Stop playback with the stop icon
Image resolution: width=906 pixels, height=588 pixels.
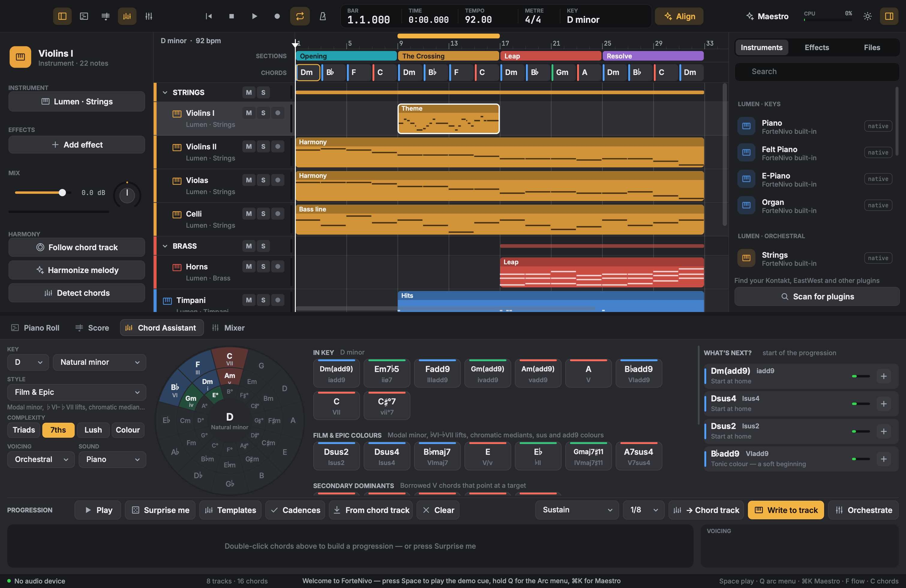[x=231, y=16]
